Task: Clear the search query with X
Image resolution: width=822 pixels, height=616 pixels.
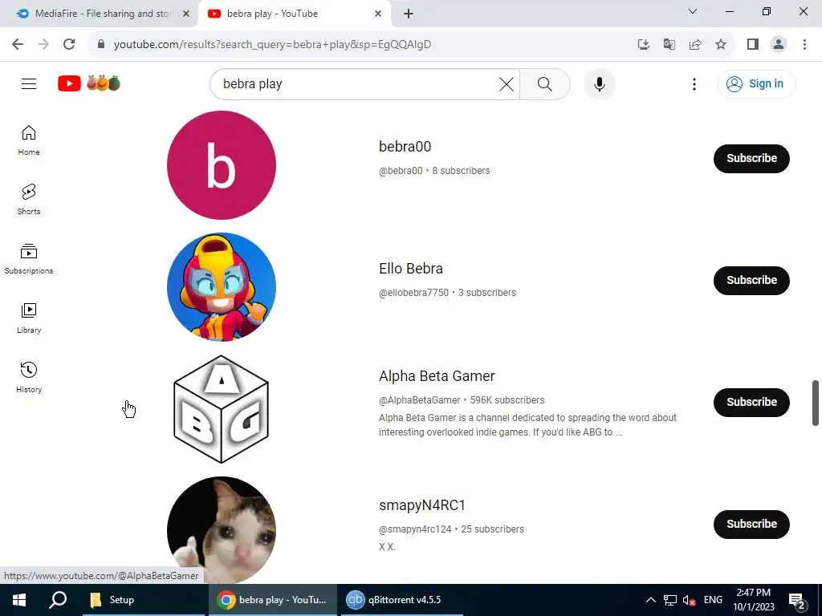Action: click(506, 83)
